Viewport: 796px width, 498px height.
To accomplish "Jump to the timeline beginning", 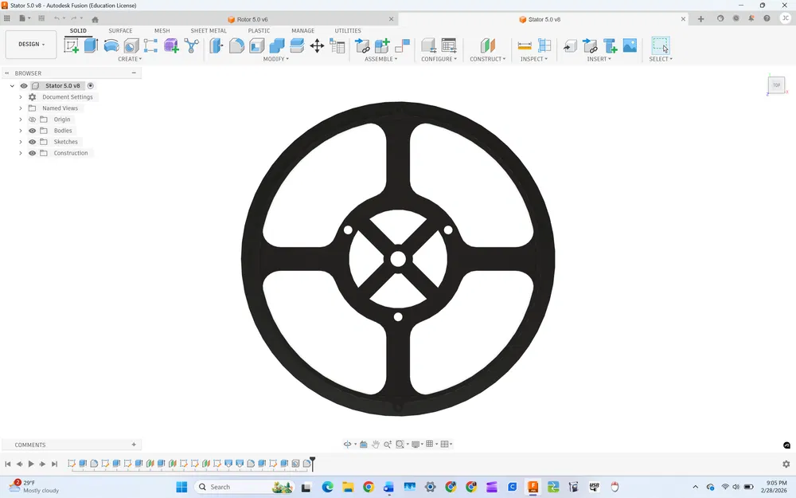I will (x=8, y=464).
